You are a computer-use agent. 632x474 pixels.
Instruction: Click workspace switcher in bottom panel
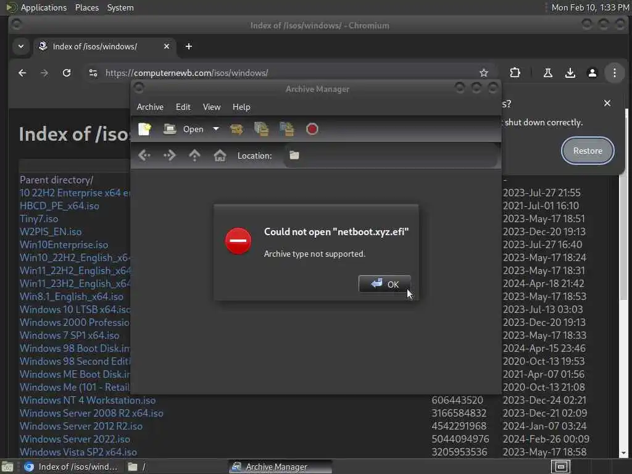point(560,467)
